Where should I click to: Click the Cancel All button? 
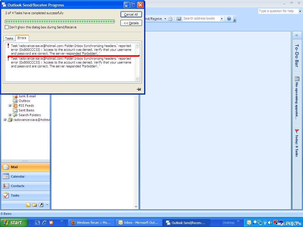click(x=131, y=14)
